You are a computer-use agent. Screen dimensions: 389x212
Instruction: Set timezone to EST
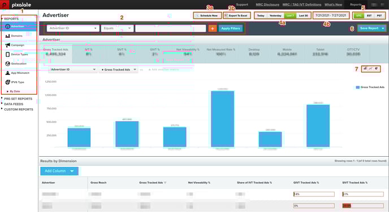(369, 16)
